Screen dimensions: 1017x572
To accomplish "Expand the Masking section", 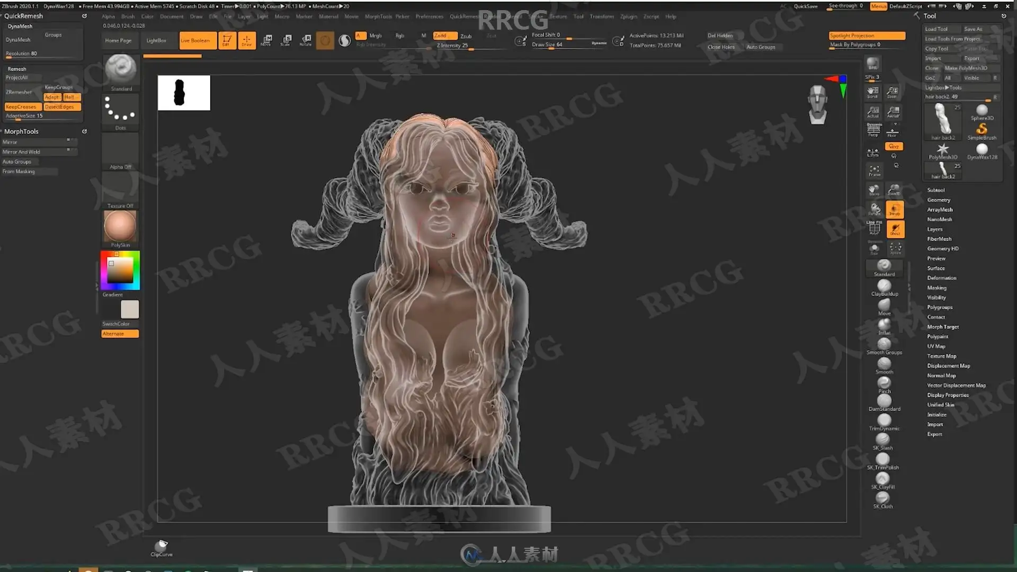I will pos(936,288).
